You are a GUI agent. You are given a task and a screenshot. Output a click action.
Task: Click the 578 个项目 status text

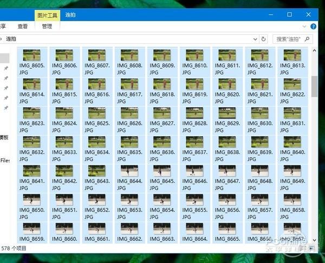click(14, 248)
